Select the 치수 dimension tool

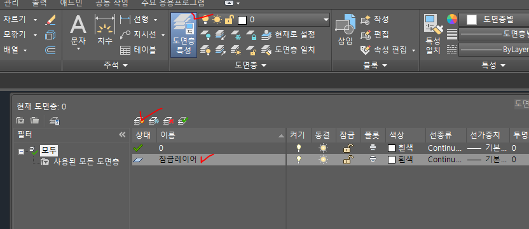click(x=105, y=31)
